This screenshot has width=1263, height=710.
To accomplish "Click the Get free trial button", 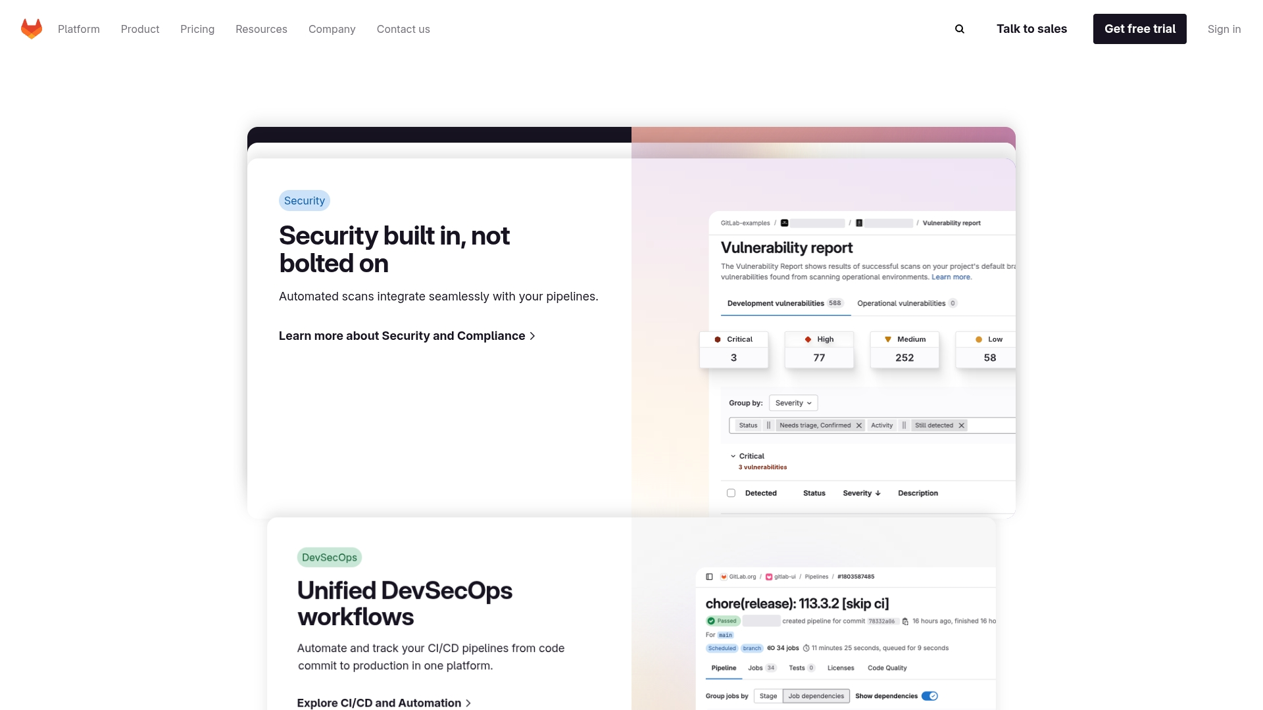I will pyautogui.click(x=1139, y=29).
